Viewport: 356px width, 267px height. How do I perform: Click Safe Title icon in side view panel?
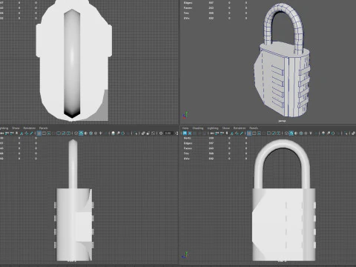pyautogui.click(x=68, y=133)
